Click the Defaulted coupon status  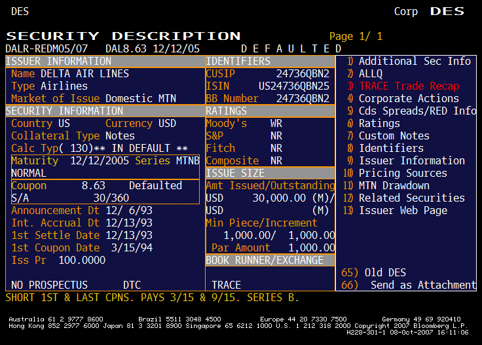pyautogui.click(x=156, y=185)
